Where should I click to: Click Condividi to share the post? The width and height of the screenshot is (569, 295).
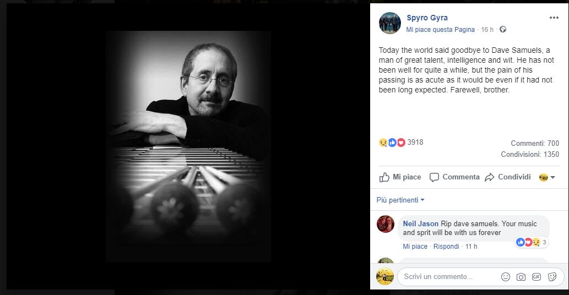tap(508, 177)
